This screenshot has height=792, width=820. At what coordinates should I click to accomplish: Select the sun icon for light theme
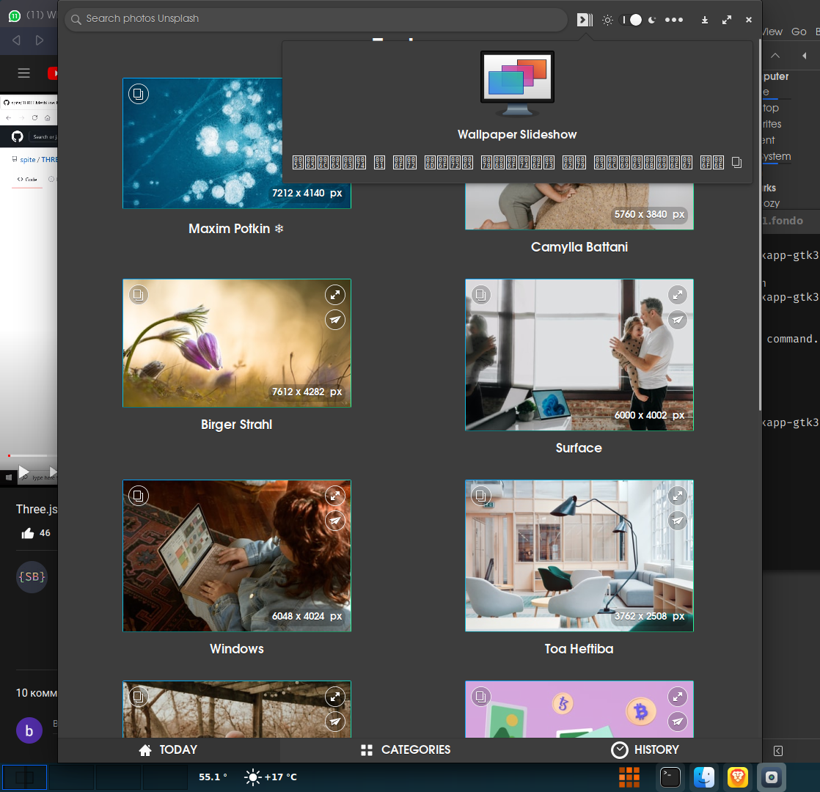(607, 20)
